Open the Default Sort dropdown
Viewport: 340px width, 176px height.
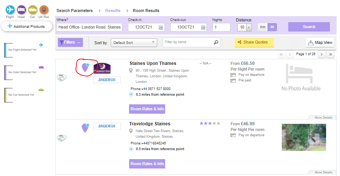(134, 43)
